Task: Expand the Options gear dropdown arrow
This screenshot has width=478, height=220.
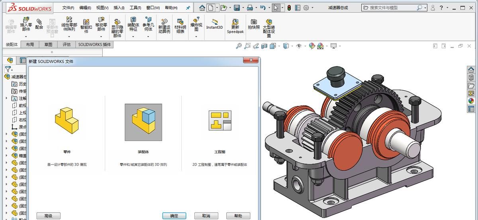Action: [x=312, y=8]
